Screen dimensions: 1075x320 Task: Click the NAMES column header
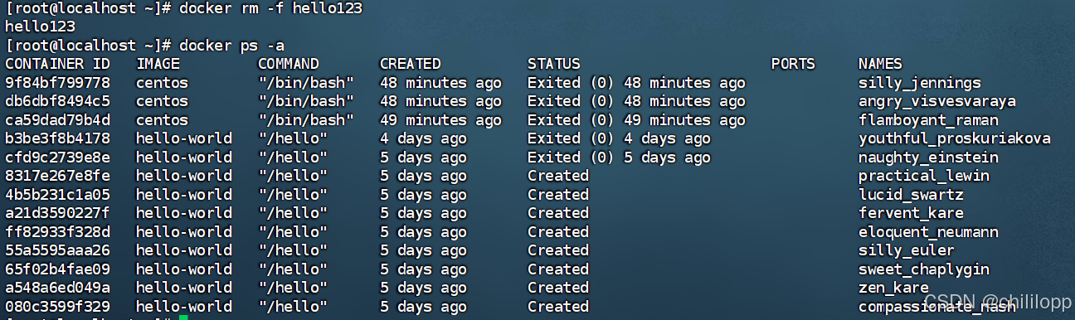click(x=880, y=64)
